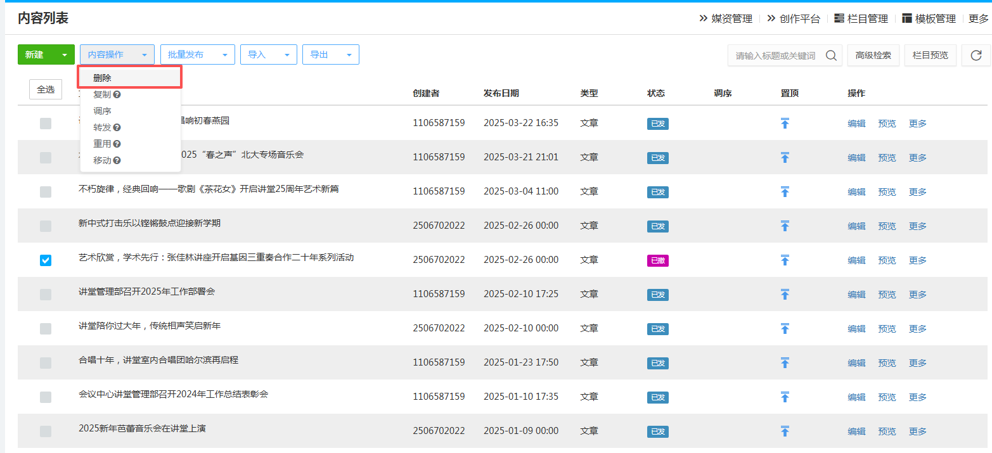
Task: Pin to top the 讲堂陪你过大年 article
Action: tap(785, 328)
